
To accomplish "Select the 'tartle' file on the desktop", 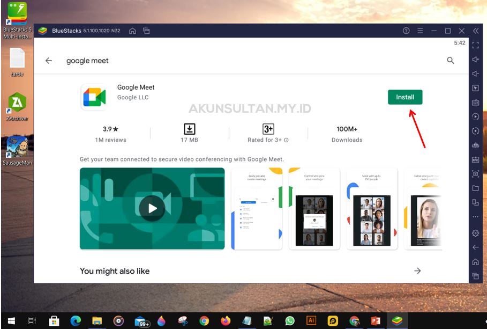I will point(17,62).
